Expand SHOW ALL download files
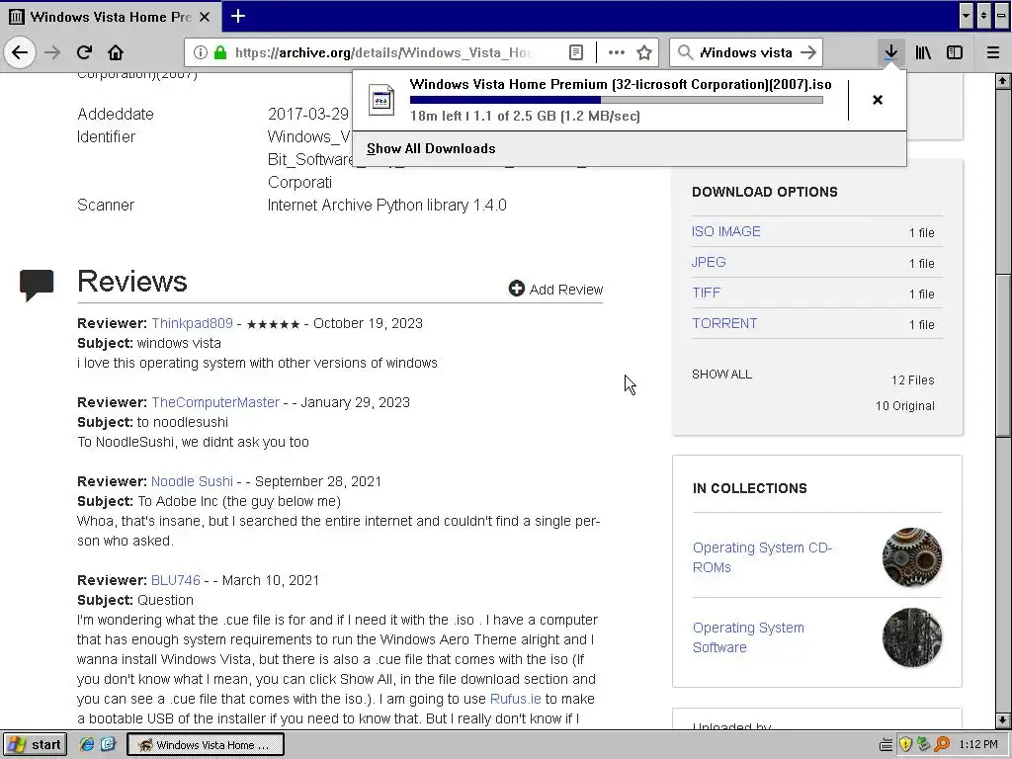 click(x=721, y=375)
